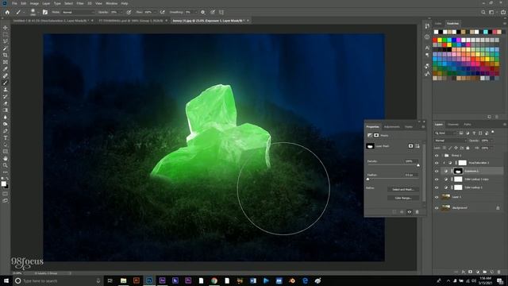Hide the Layer 1 layer
The width and height of the screenshot is (508, 286).
point(437,197)
